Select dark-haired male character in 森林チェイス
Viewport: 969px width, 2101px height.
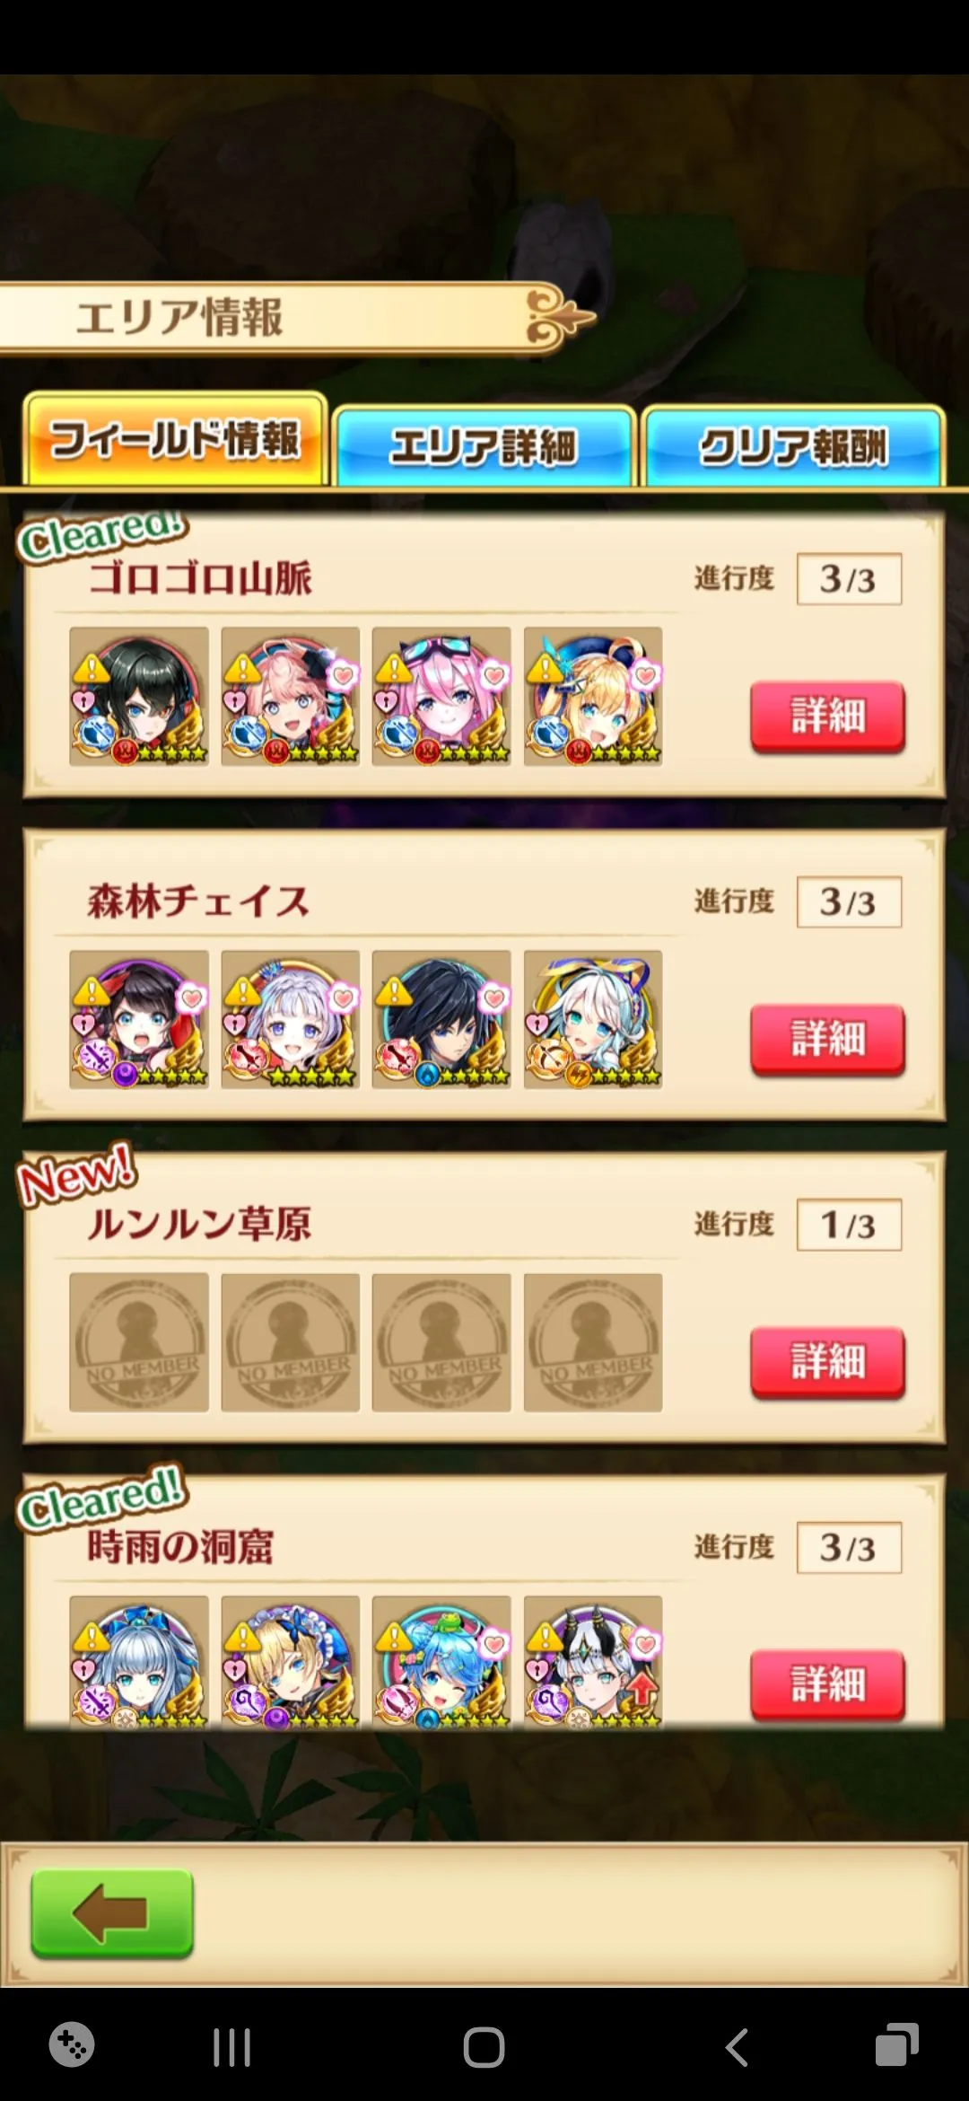(441, 1019)
